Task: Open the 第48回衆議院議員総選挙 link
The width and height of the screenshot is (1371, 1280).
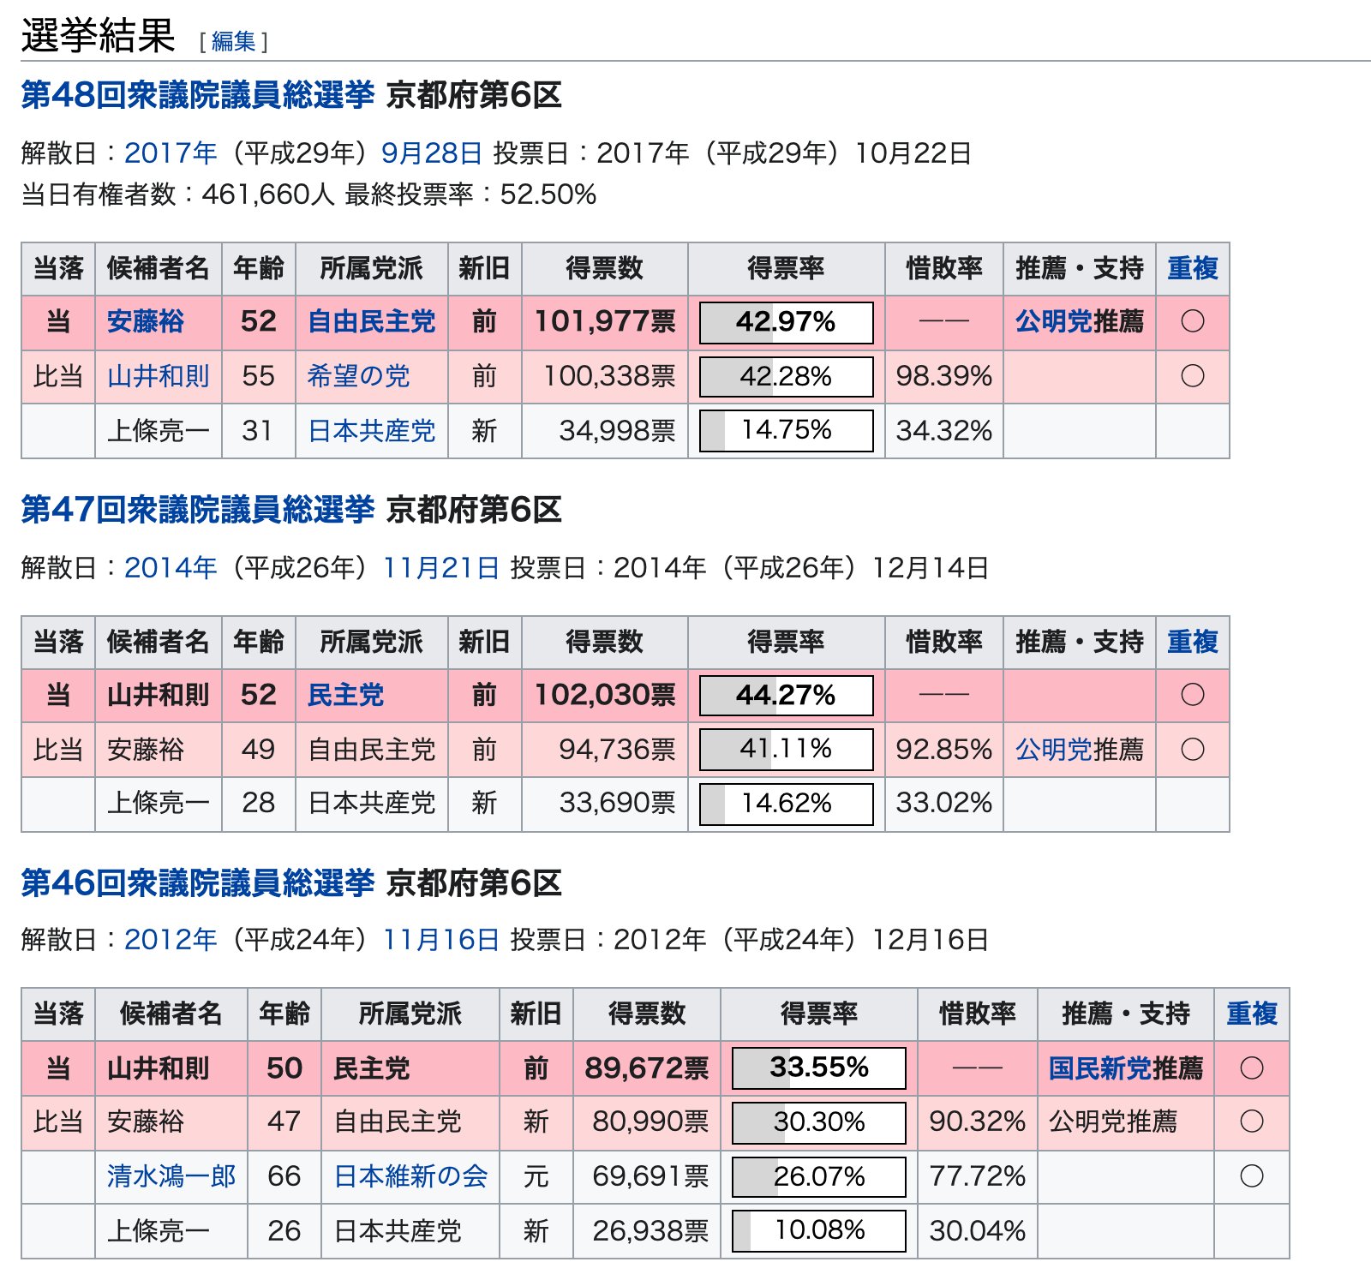Action: pos(198,95)
